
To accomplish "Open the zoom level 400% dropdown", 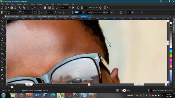I will 70,8.
